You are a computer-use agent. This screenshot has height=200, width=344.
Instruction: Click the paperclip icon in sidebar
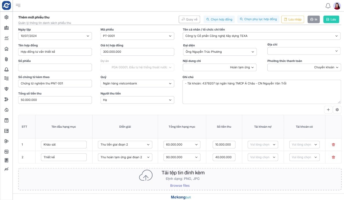tap(6, 59)
